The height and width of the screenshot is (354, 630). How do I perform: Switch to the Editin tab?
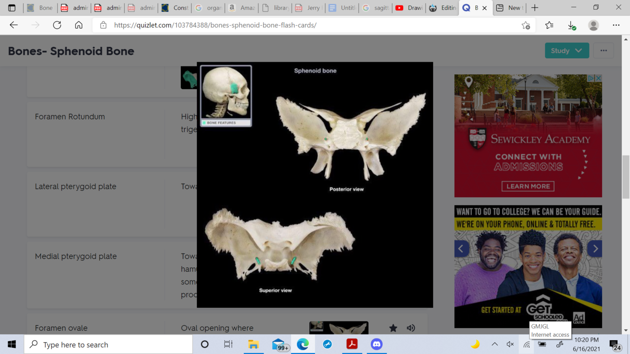[443, 8]
